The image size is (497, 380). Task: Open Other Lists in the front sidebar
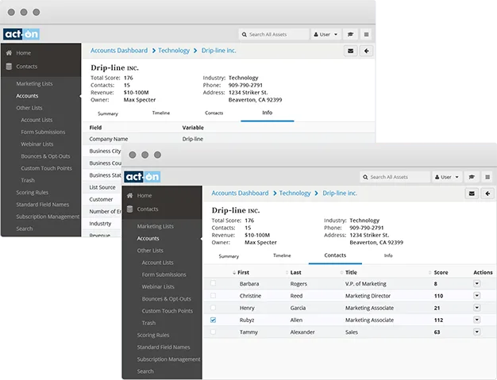pos(150,251)
